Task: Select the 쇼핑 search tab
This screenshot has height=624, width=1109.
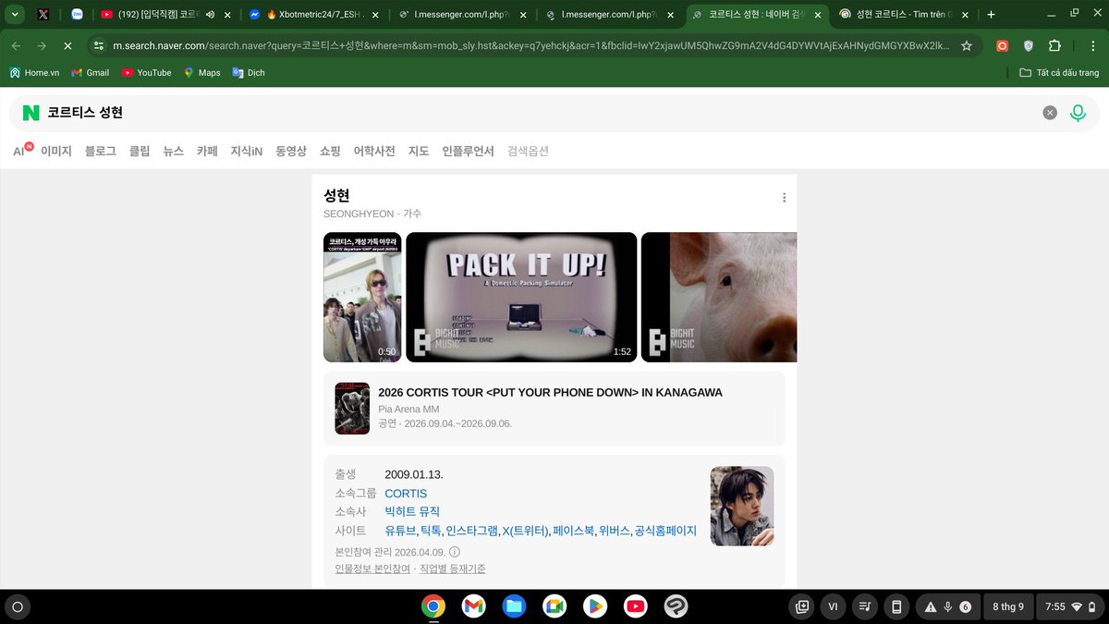Action: tap(330, 151)
